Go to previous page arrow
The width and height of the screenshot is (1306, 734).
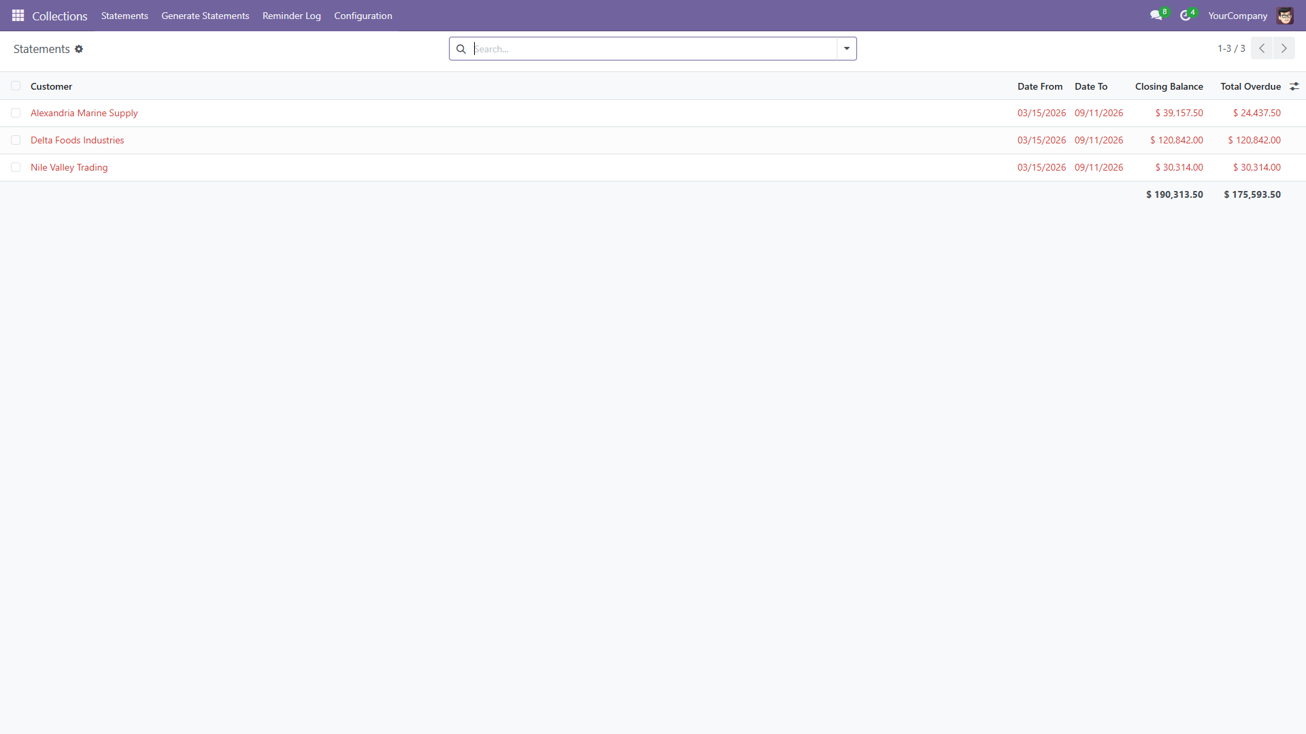(x=1262, y=48)
